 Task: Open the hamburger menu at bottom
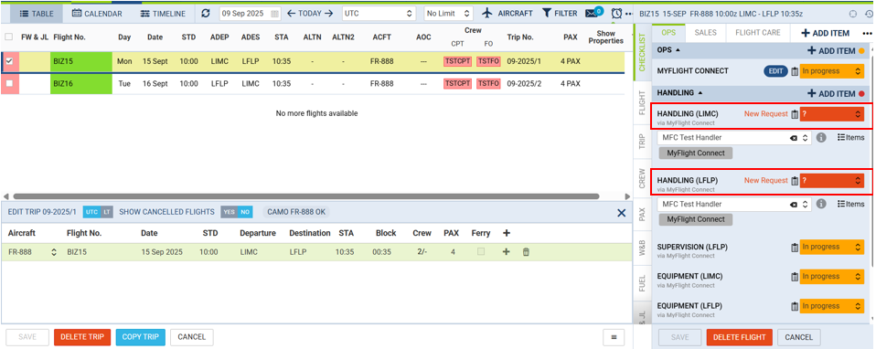[x=614, y=337]
